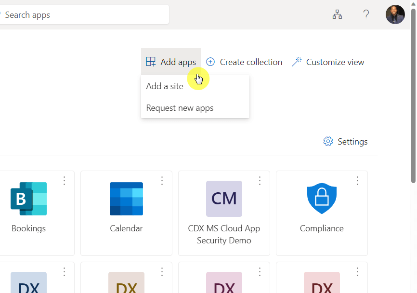Open the user profile avatar

click(395, 14)
